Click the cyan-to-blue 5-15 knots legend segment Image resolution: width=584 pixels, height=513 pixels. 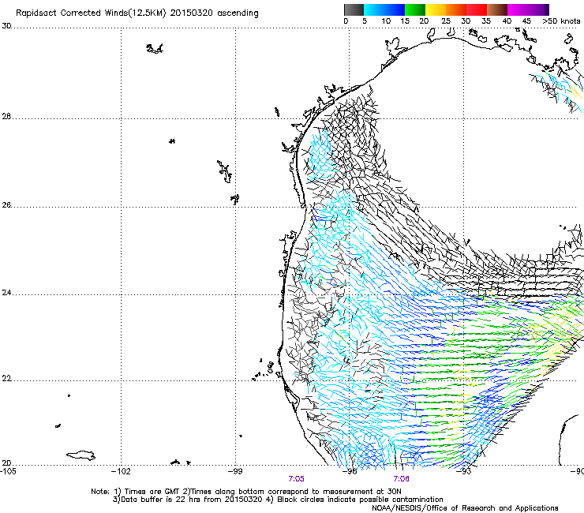[x=384, y=9]
